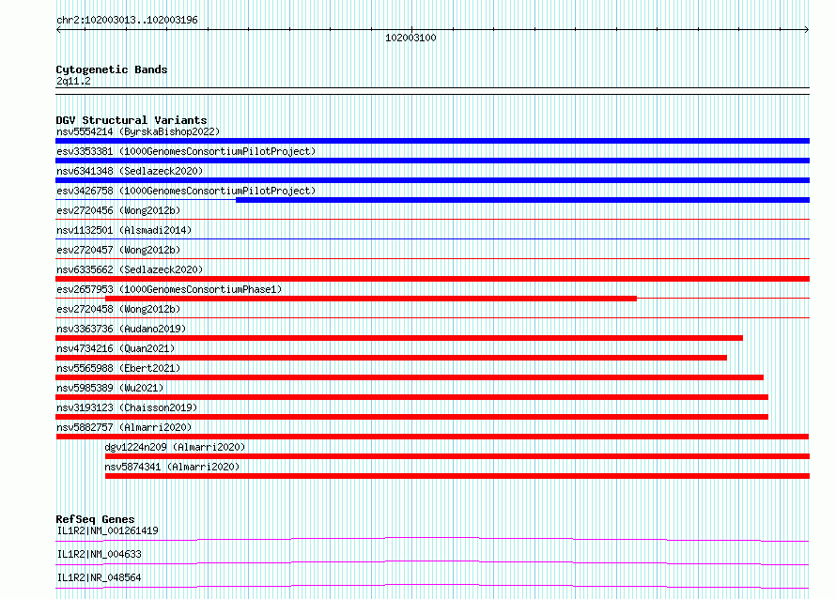Click the 2q11.2 band label
Screen dimensions: 836x599
[73, 81]
